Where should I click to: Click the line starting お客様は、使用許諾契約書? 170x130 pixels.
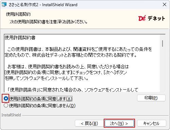pos(68,67)
